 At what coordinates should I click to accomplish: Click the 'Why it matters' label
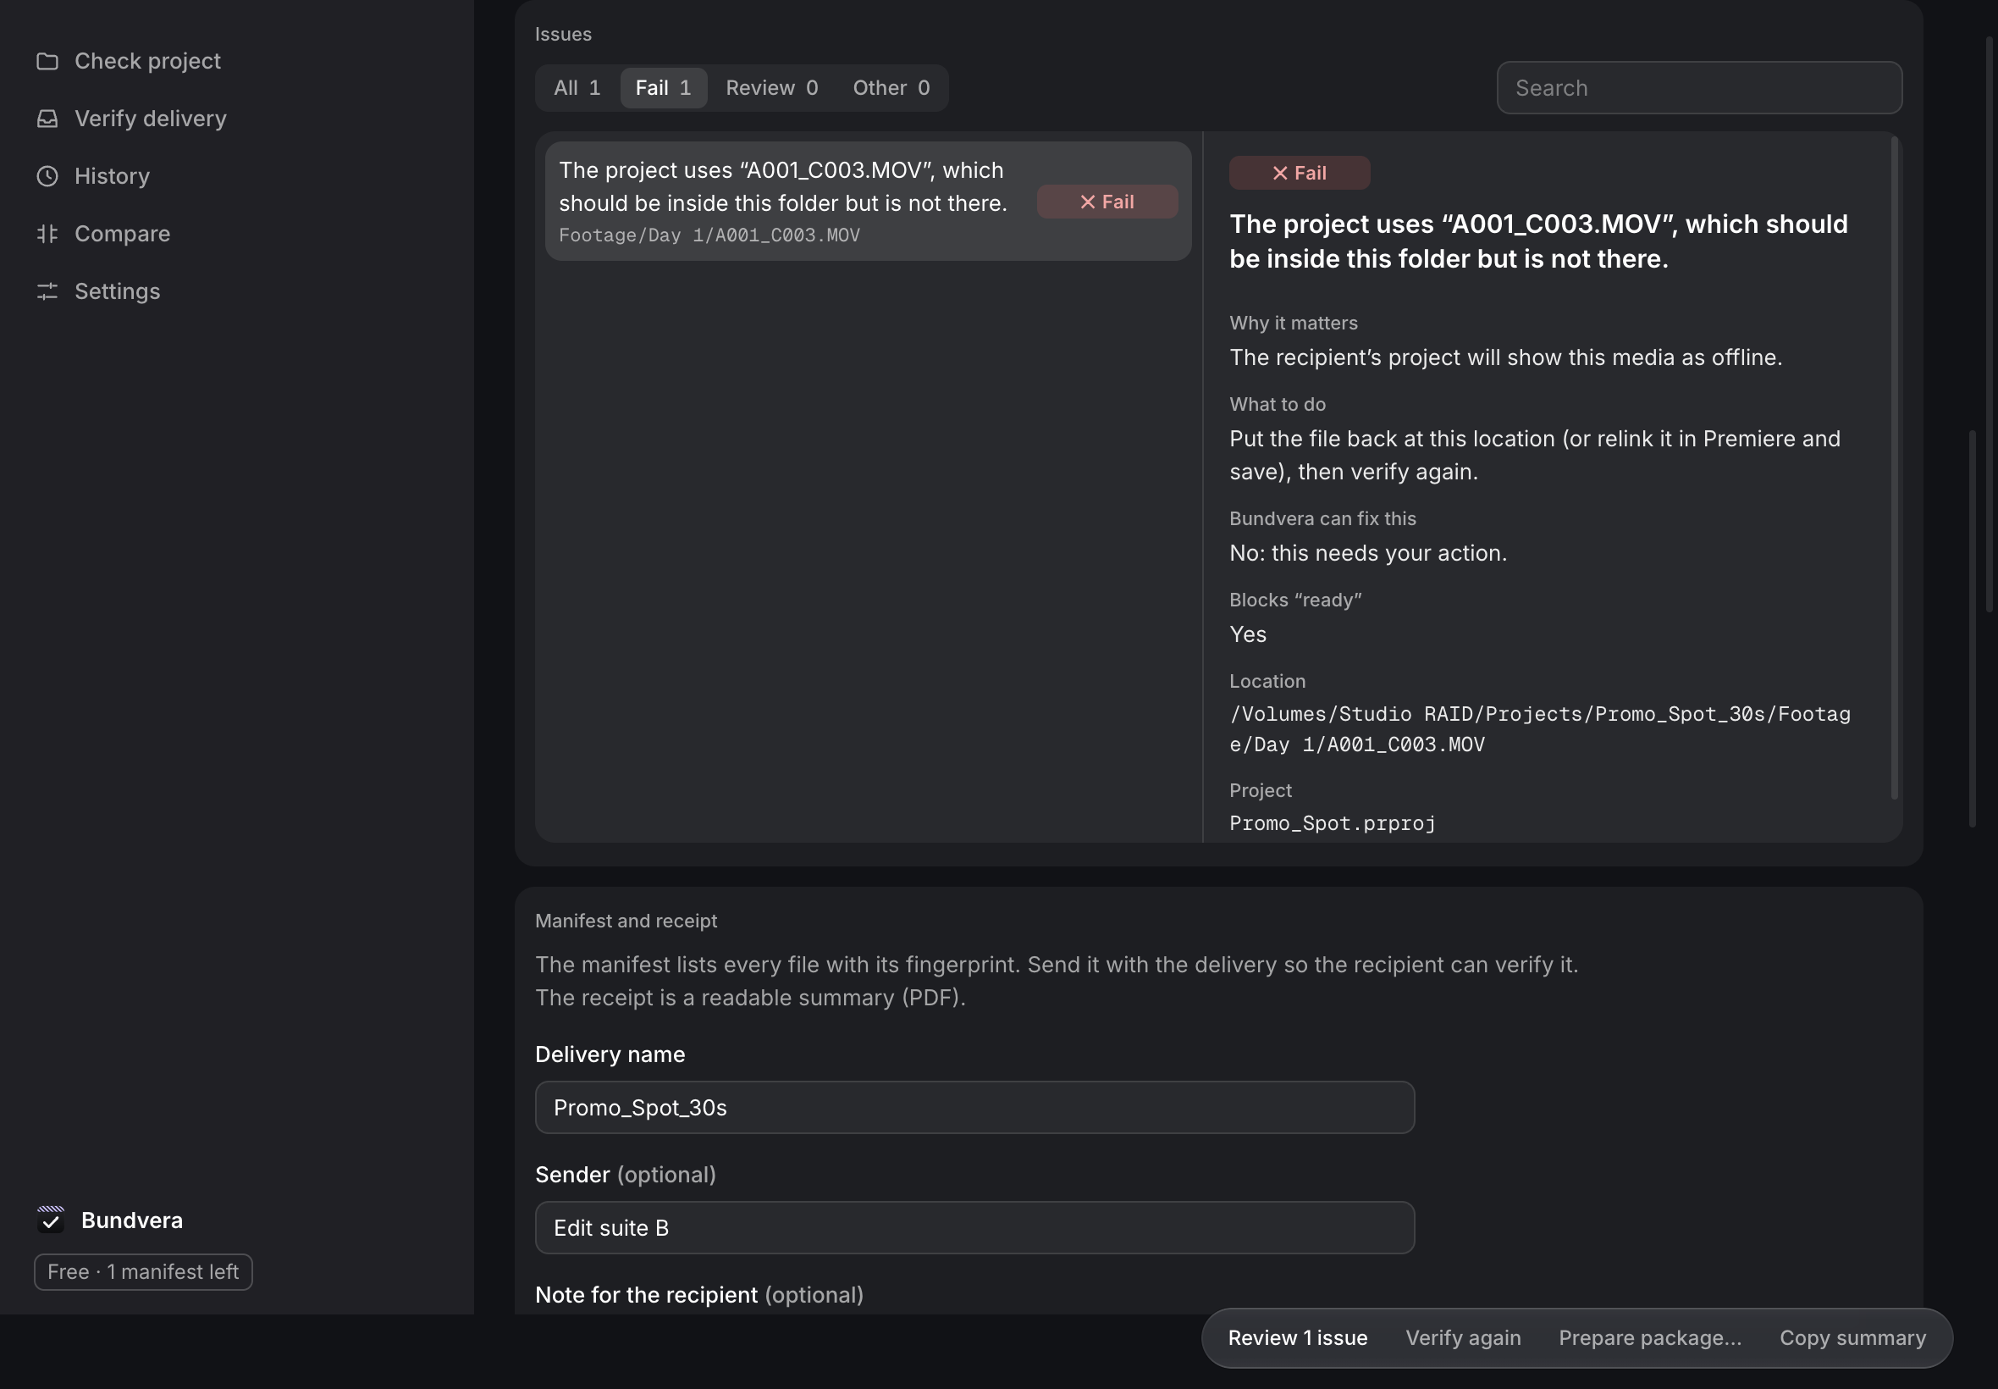click(1293, 323)
